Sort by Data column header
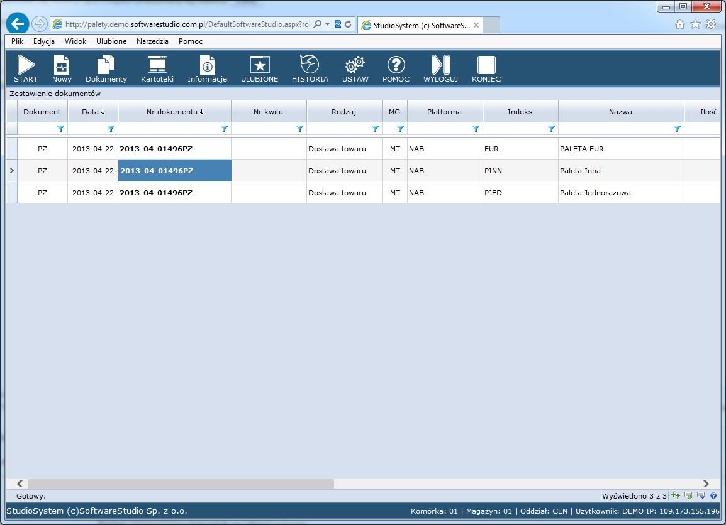Viewport: 726px width, 525px height. 93,112
